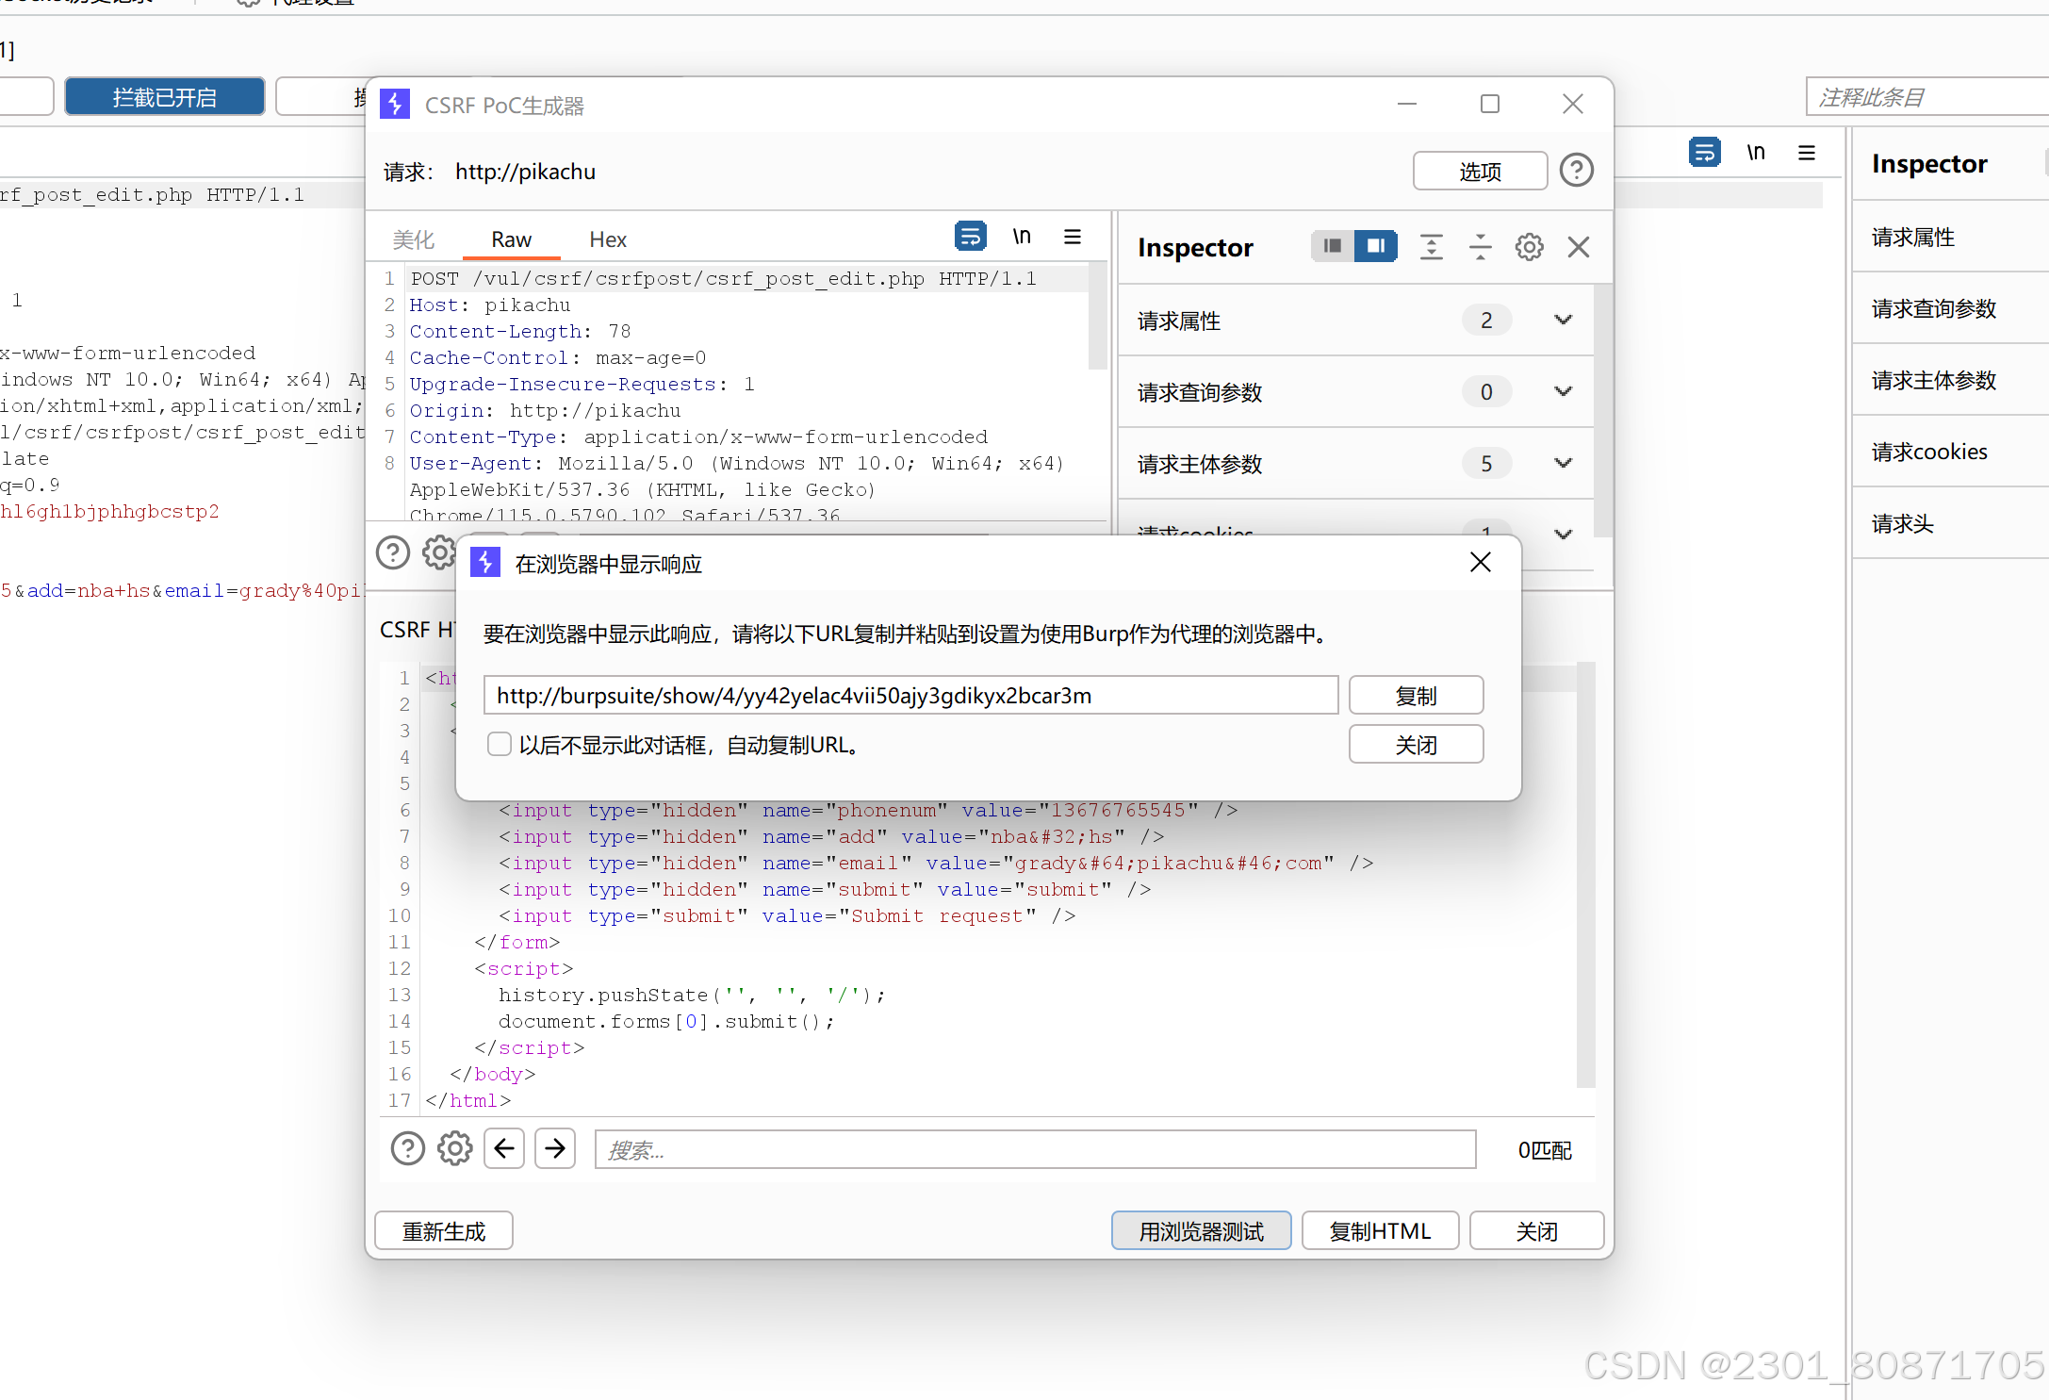Toggle the \n non-printable characters icon
Image resolution: width=2049 pixels, height=1400 pixels.
click(1022, 237)
